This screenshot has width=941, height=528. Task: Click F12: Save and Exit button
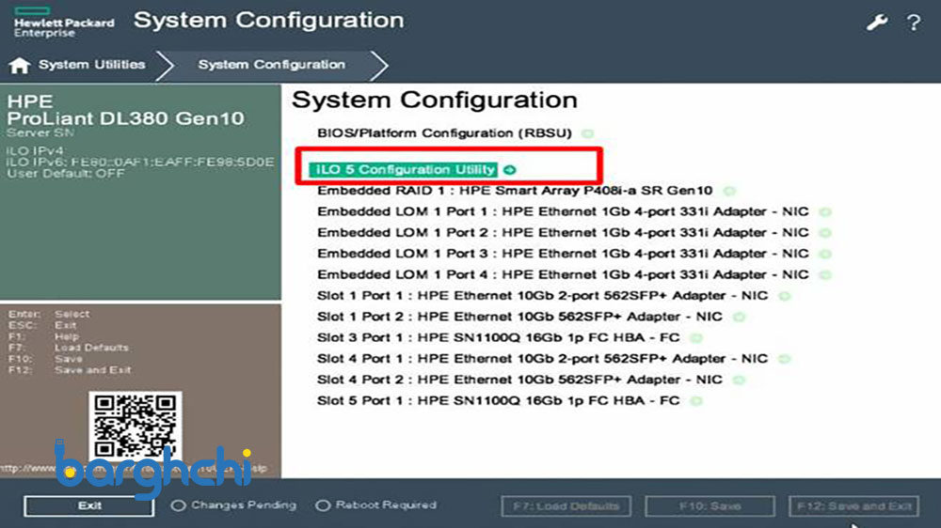(854, 506)
